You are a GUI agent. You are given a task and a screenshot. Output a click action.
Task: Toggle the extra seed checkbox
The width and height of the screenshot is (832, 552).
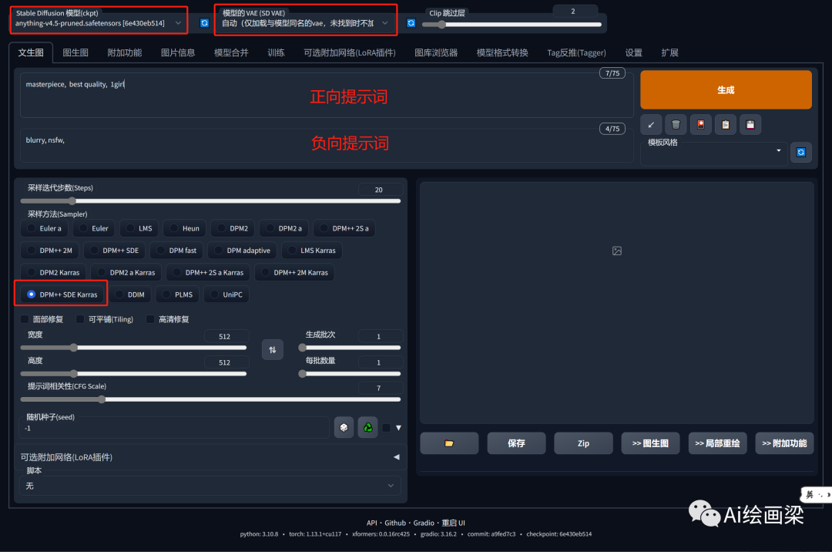tap(386, 428)
